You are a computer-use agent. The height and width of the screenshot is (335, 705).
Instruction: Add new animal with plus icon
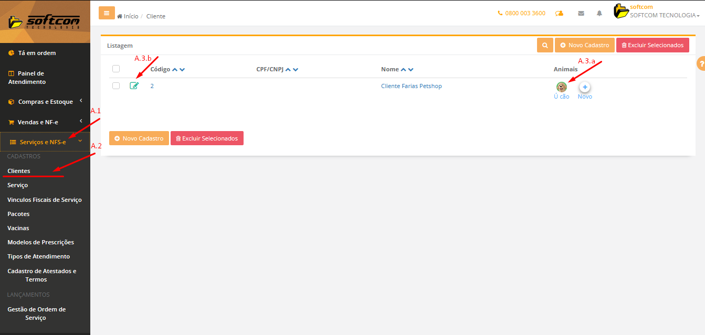[x=585, y=87]
